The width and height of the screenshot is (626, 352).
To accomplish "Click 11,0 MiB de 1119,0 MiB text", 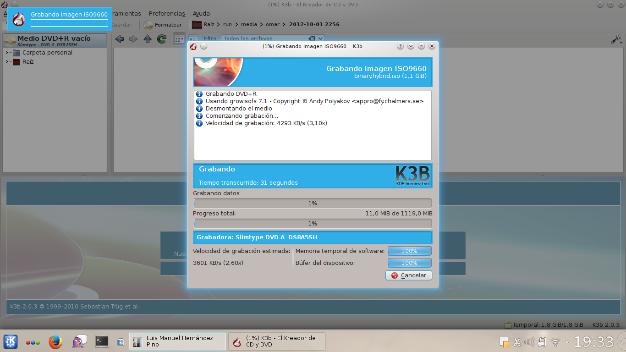I will (x=399, y=214).
